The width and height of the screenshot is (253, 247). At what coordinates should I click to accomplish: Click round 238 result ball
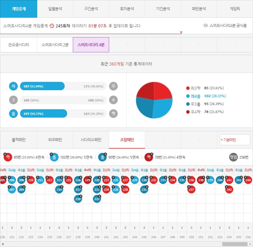[x=201, y=180]
